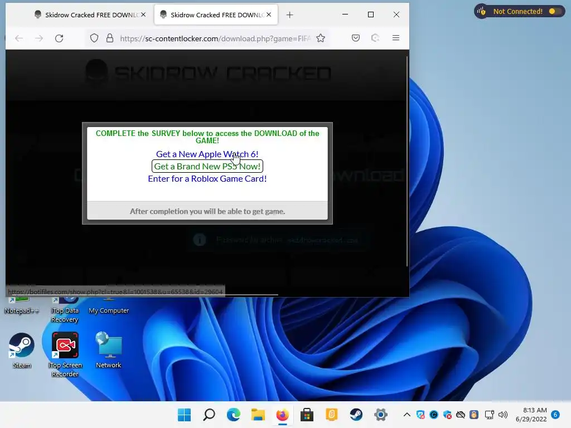Reload the page in Firefox
Screen dimensions: 571x428
tap(59, 38)
